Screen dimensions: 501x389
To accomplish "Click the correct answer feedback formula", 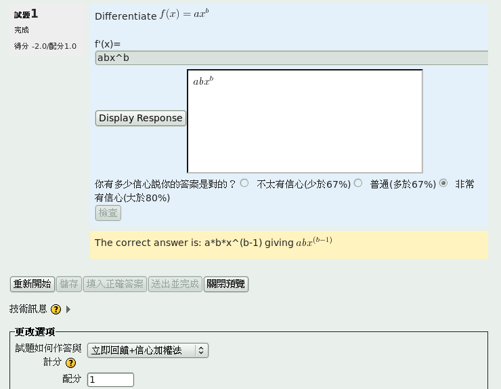I will [x=314, y=242].
